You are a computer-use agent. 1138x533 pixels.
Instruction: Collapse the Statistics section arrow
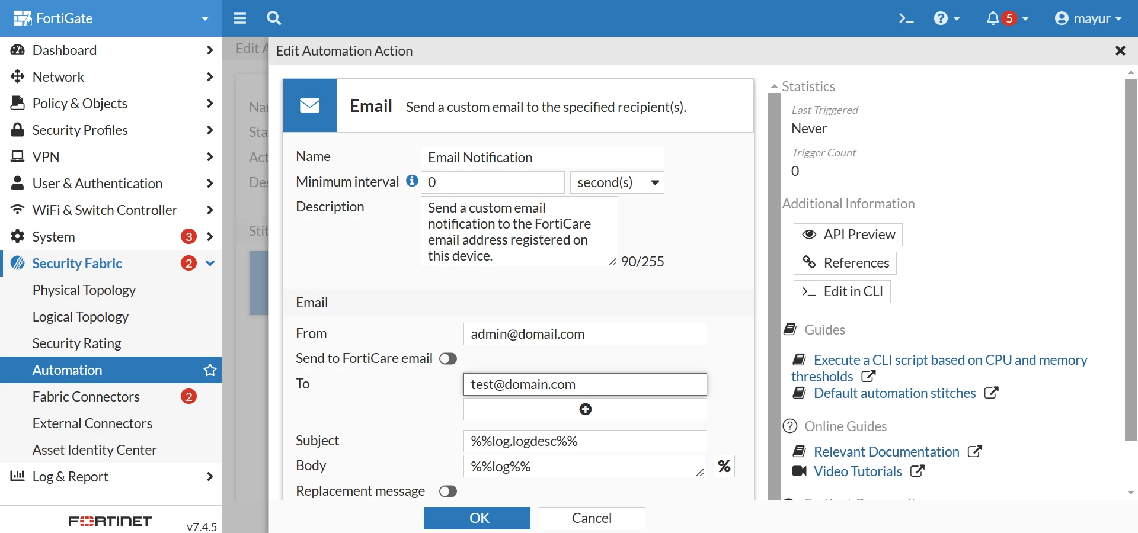(x=774, y=86)
